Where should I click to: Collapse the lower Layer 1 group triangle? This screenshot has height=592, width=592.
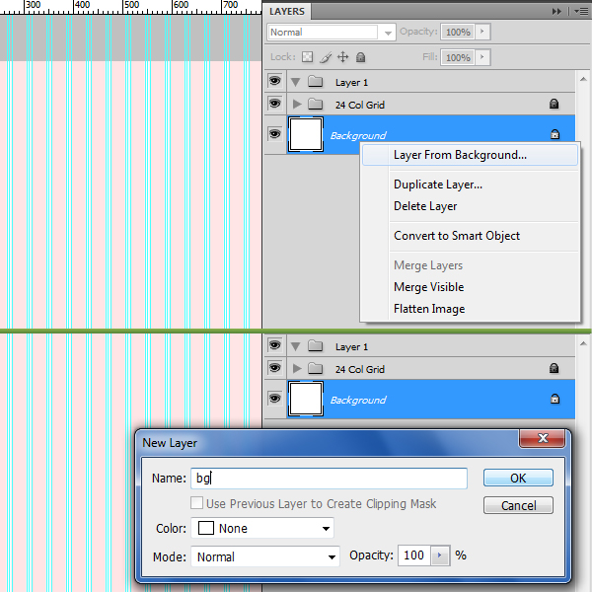click(296, 346)
